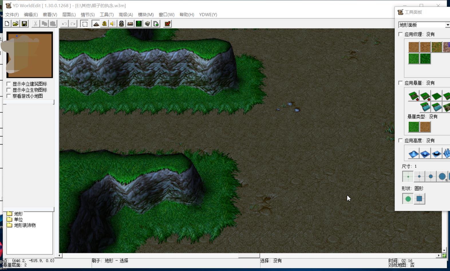Pick the plain dirt texture tile

(x=414, y=47)
